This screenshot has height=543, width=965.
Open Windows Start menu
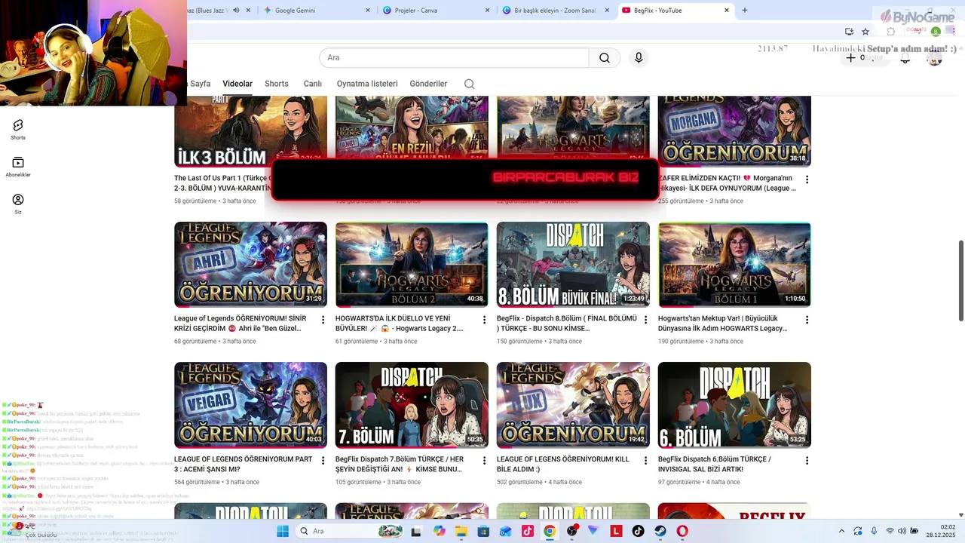coord(283,531)
